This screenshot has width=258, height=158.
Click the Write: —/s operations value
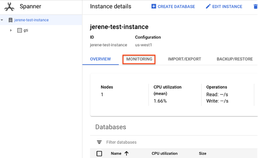[217, 101]
